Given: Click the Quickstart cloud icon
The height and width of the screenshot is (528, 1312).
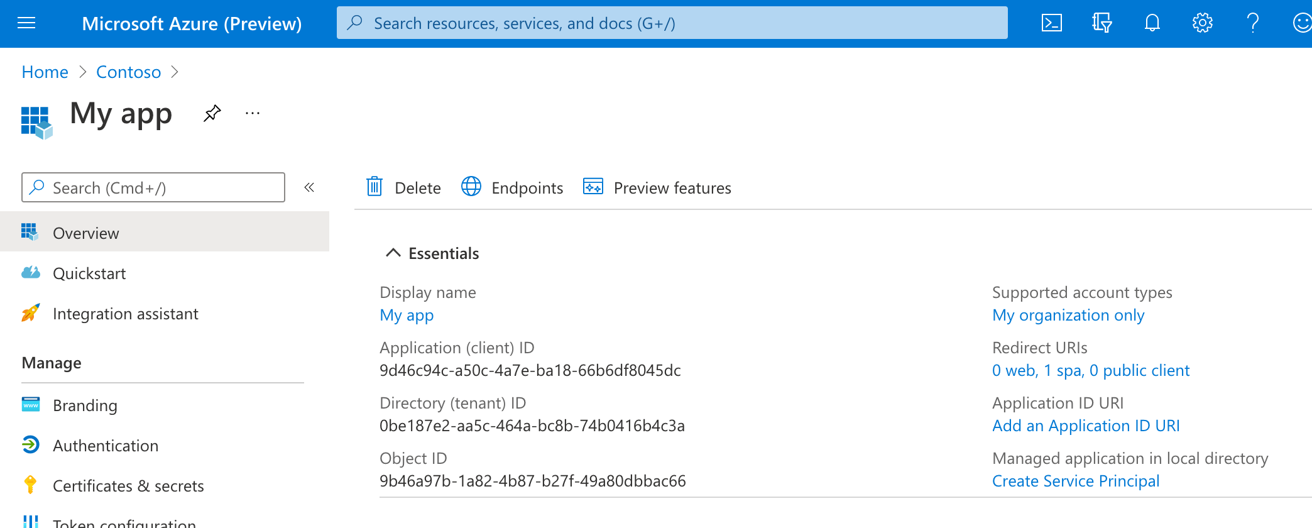Looking at the screenshot, I should coord(30,272).
